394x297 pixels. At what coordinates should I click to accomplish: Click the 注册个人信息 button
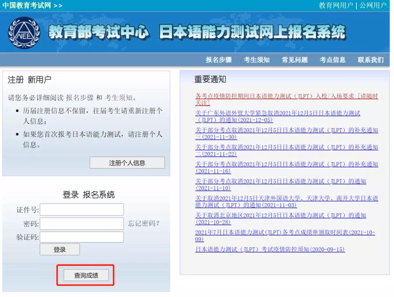127,163
